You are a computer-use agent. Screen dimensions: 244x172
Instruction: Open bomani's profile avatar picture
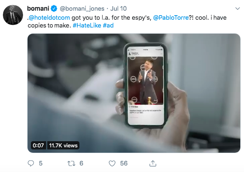13,15
